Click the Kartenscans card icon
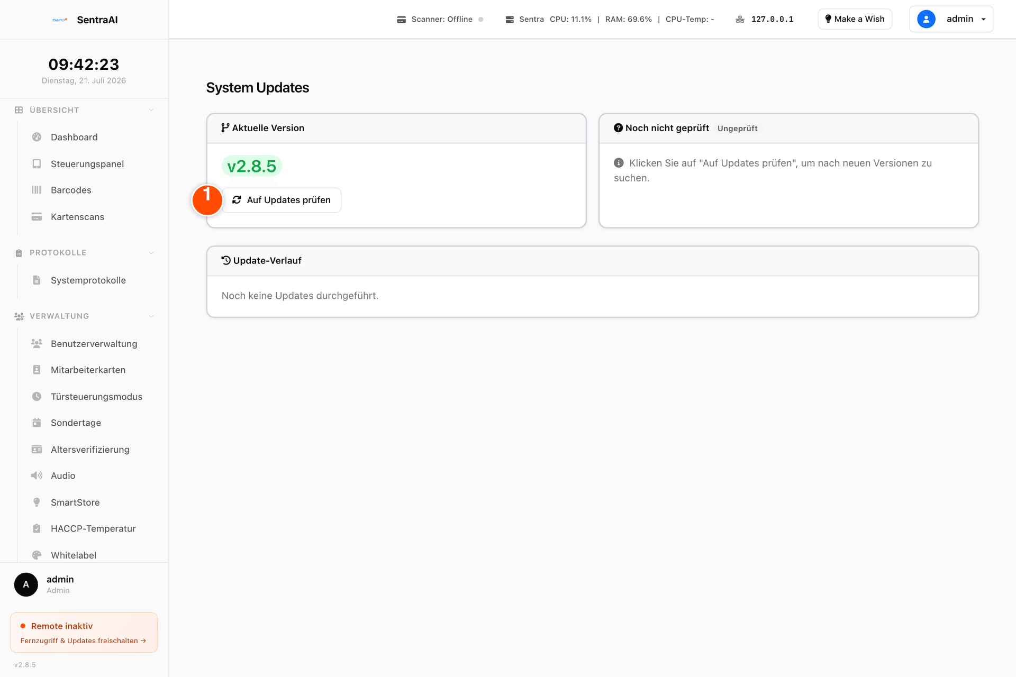Screen dimensions: 1016x677 pyautogui.click(x=37, y=217)
